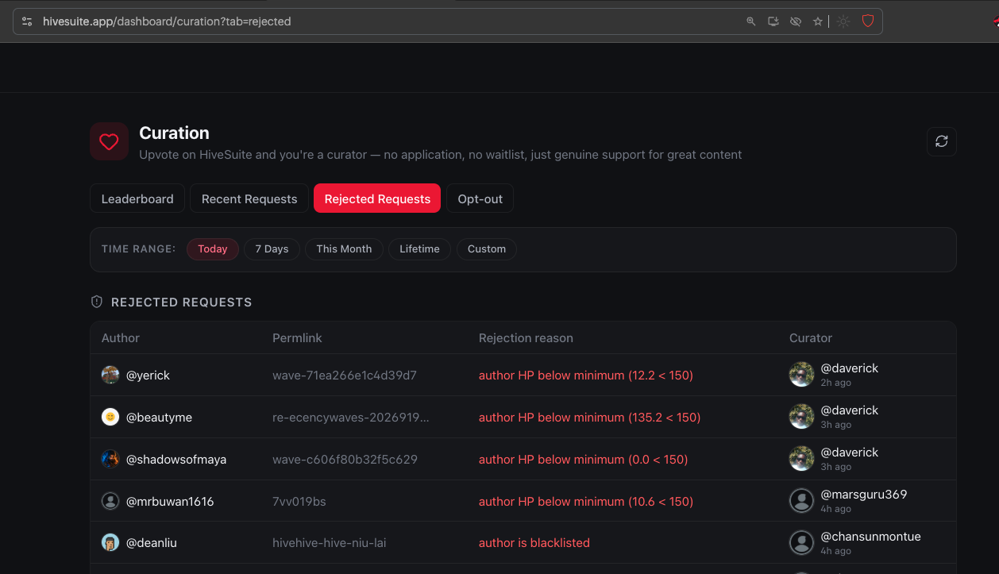Click the shield icon beside the Rejected Requests heading
Viewport: 999px width, 574px height.
click(x=97, y=302)
